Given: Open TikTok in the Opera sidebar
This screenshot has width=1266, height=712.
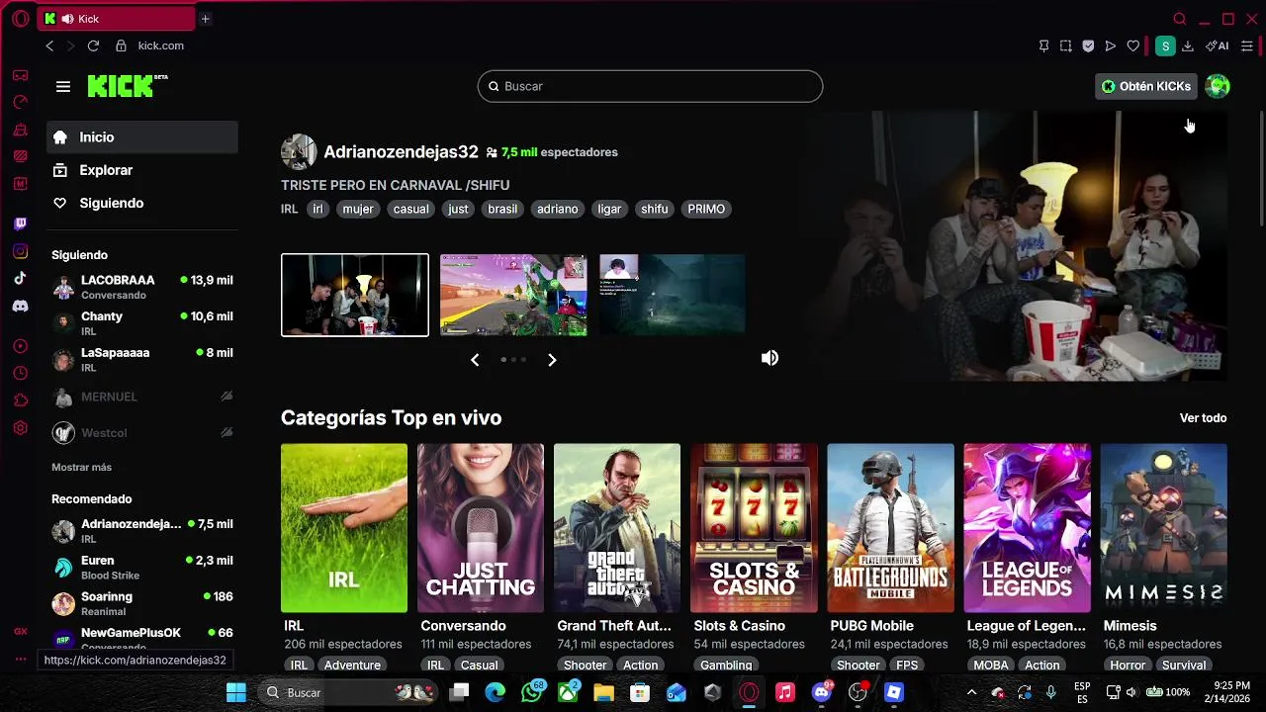Looking at the screenshot, I should 20,279.
